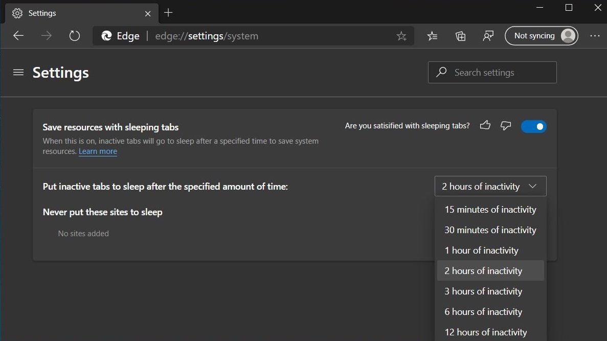Maximize the Edge window

pyautogui.click(x=569, y=7)
